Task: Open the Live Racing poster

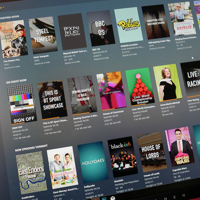Action: pyautogui.click(x=191, y=79)
